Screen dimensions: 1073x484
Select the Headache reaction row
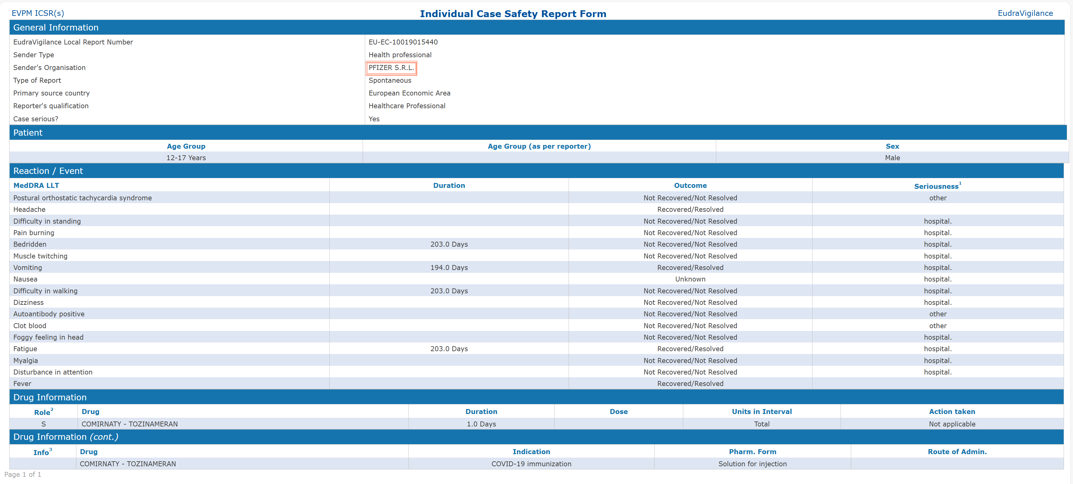pyautogui.click(x=536, y=210)
